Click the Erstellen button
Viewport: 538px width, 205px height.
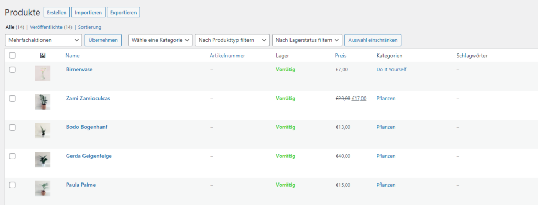coord(57,12)
